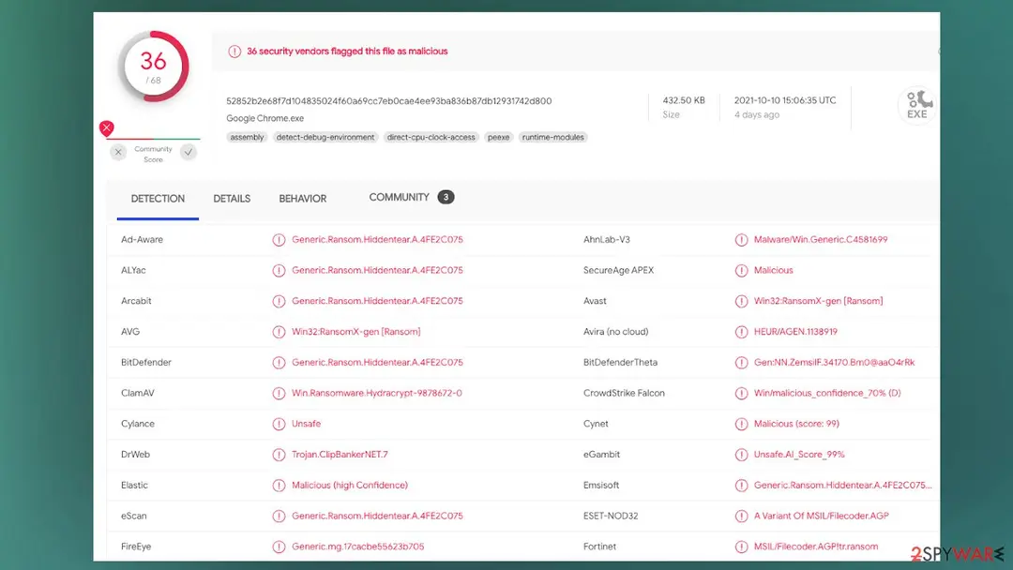Click the 'direct-cpu-clock-access' tag
1013x570 pixels.
pyautogui.click(x=431, y=138)
